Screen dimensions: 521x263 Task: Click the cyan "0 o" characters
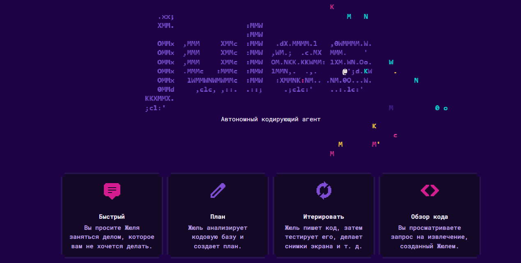click(x=441, y=108)
